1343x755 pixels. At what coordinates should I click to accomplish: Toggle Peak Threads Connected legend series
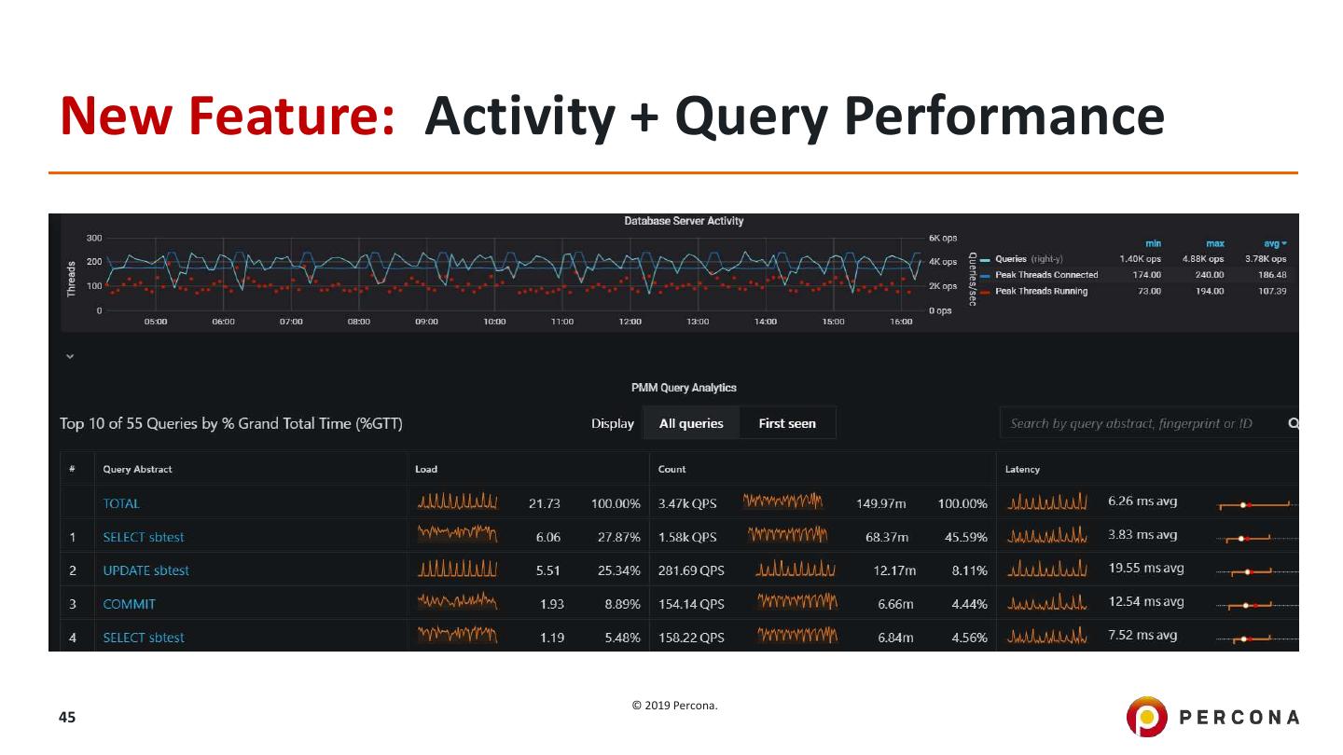(x=1046, y=275)
